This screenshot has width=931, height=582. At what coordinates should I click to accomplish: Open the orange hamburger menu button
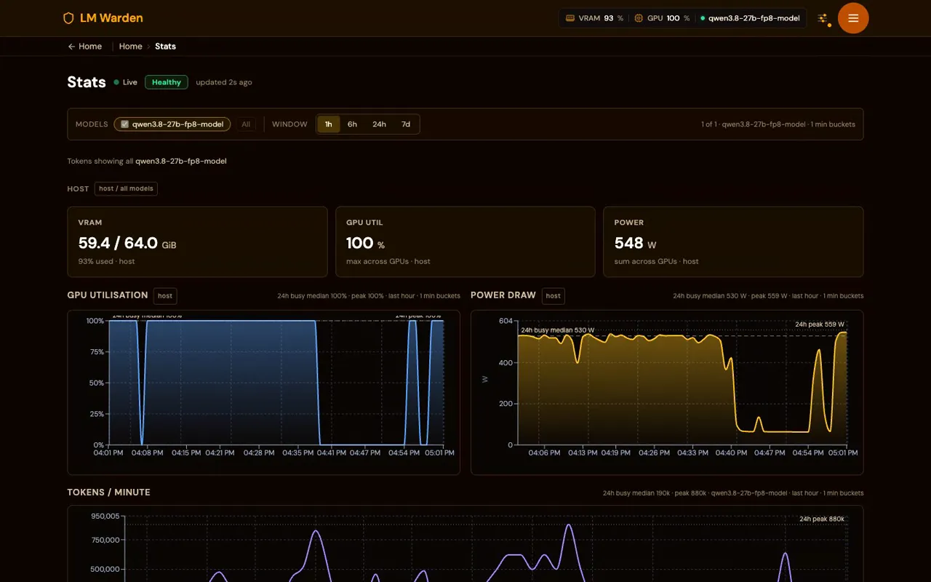point(853,18)
